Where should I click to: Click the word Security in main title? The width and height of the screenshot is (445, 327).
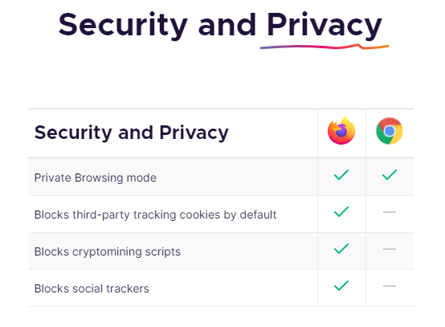pos(123,26)
